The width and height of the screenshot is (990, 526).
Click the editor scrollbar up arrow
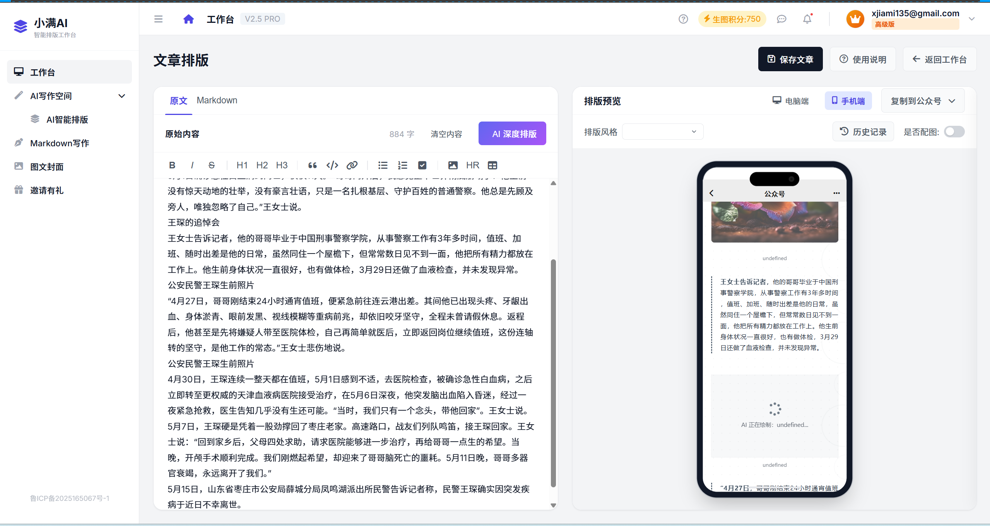click(x=553, y=183)
